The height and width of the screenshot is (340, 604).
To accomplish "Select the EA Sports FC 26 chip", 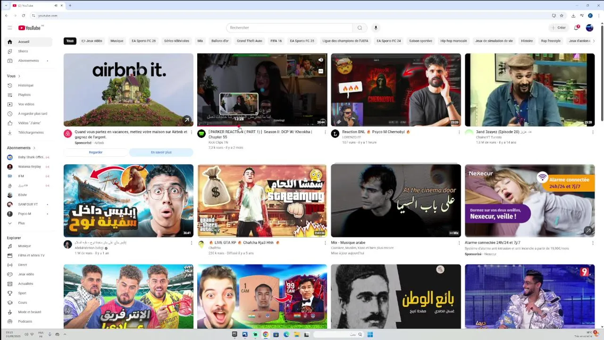I will pos(143,41).
